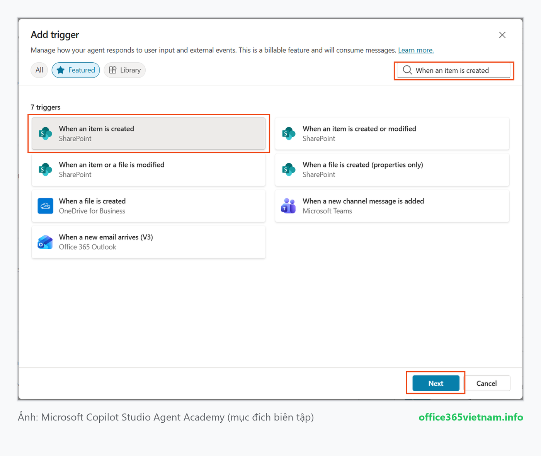Select "When a new channel message is added"

392,206
